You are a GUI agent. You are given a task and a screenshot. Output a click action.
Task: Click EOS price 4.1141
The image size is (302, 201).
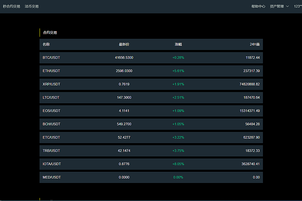[124, 111]
